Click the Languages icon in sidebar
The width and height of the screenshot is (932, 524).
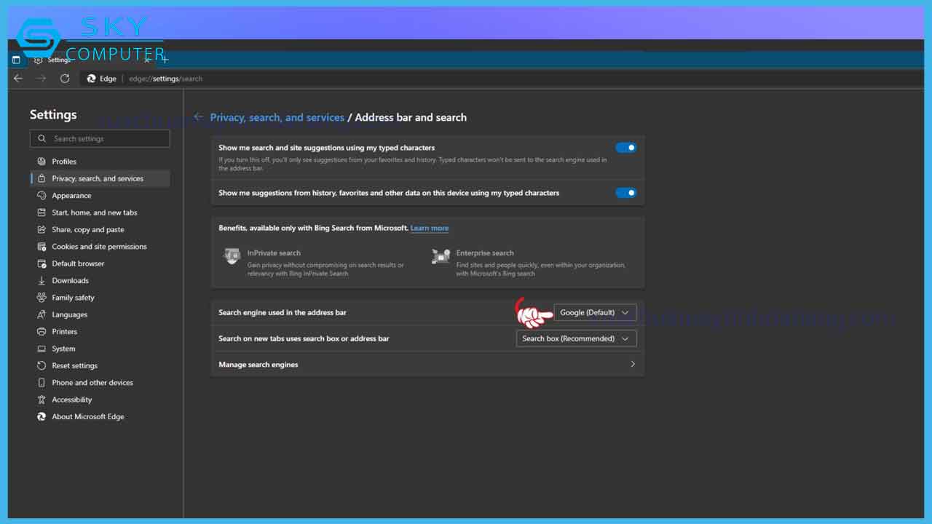pyautogui.click(x=42, y=314)
